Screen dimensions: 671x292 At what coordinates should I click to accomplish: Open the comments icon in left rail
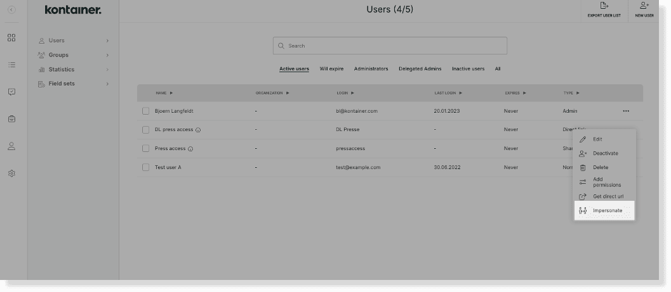tap(11, 92)
